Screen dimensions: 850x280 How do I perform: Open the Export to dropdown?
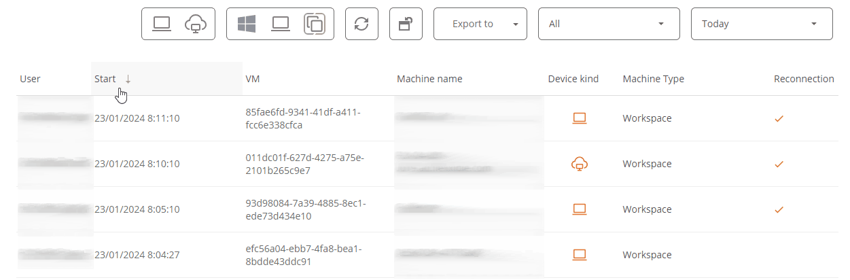pos(480,24)
